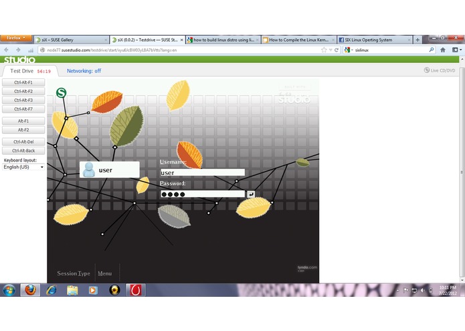The height and width of the screenshot is (331, 465).
Task: Send Ctrl-Alt-F7 to the appliance
Action: coord(23,109)
